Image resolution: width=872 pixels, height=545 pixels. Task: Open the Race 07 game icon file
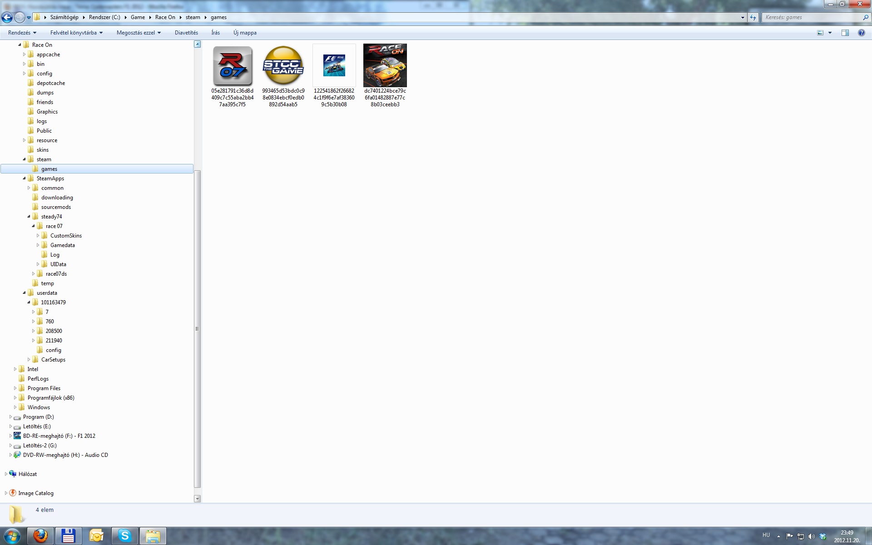tap(233, 76)
